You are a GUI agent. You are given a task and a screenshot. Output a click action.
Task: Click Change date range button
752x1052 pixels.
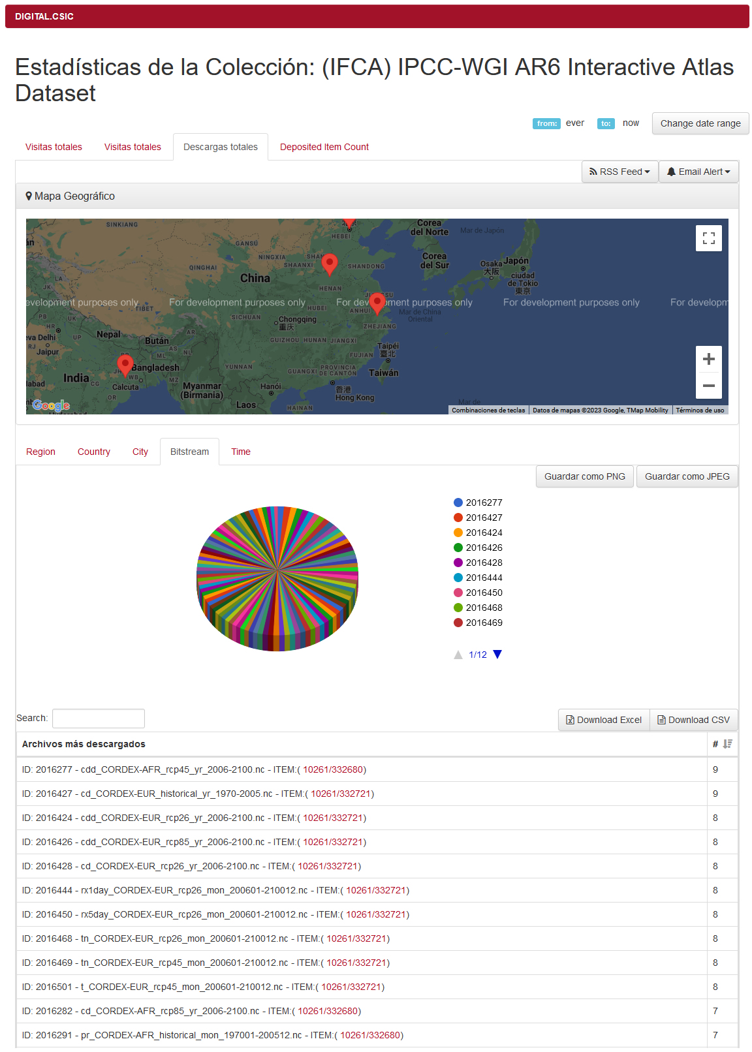click(700, 123)
